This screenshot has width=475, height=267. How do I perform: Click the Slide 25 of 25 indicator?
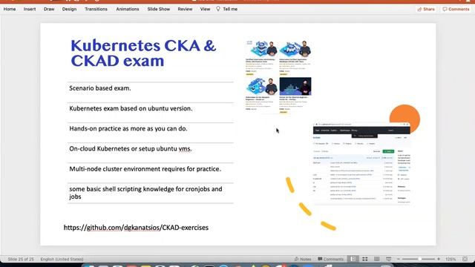point(21,259)
